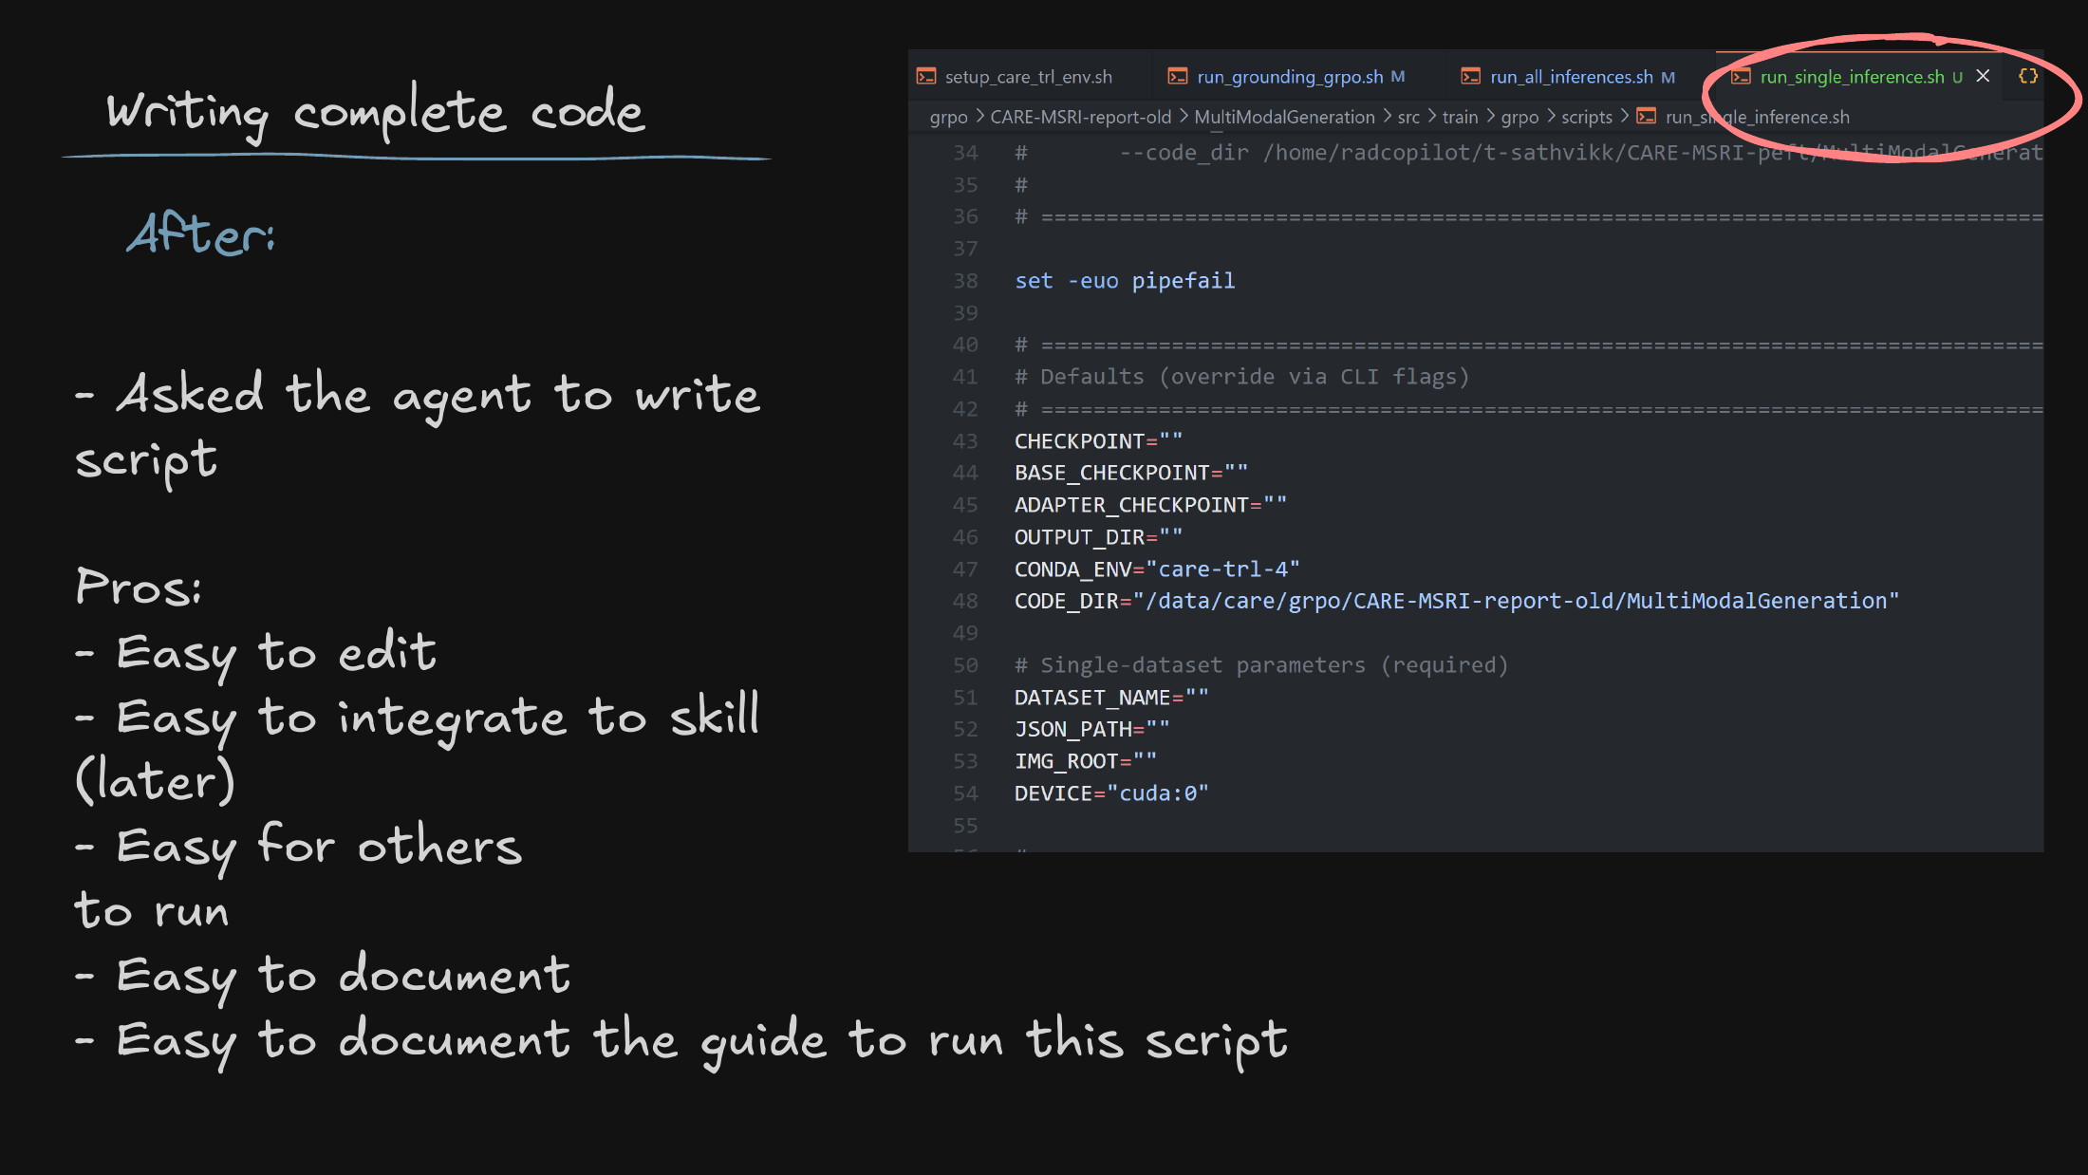The image size is (2088, 1175).
Task: Open run_single_inference.sh breadcrumb file entry
Action: 1757,117
